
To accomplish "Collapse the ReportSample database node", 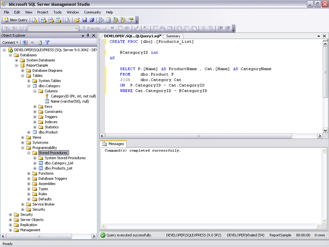I will (x=16, y=65).
